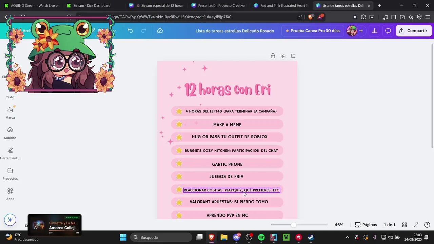Open the Proyectos folder panel
434x244 pixels.
(x=10, y=174)
